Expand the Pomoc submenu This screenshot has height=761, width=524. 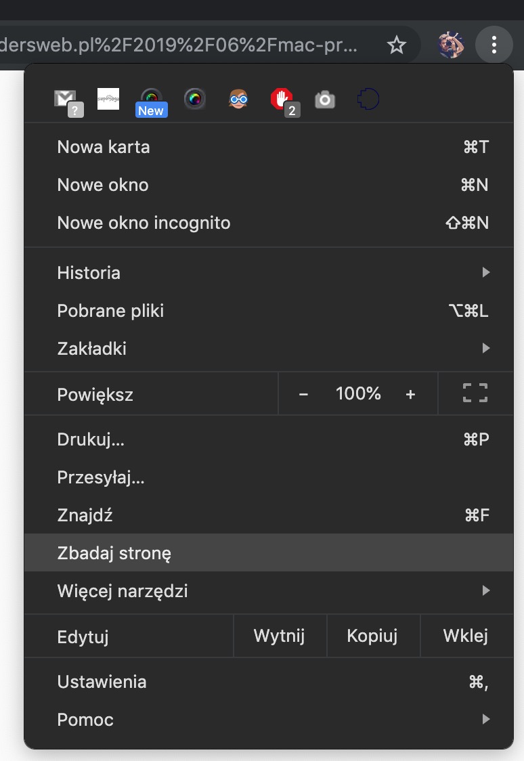[268, 719]
